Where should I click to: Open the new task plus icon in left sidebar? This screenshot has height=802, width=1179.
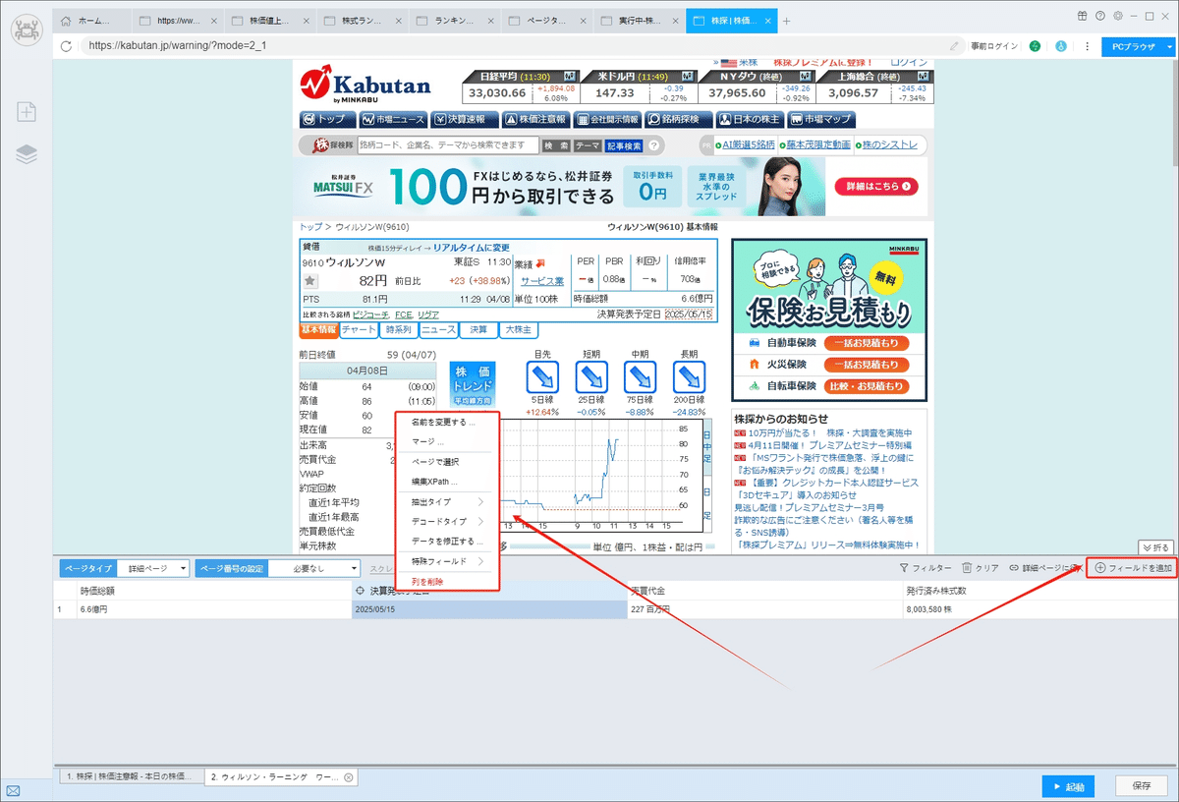click(x=27, y=112)
